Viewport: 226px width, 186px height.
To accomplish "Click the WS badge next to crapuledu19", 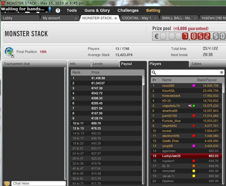I will click(x=190, y=106).
